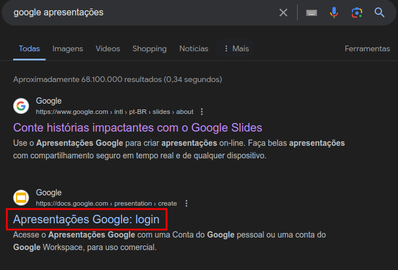Open Ferramentas search tools
The image size is (398, 270).
click(x=367, y=48)
